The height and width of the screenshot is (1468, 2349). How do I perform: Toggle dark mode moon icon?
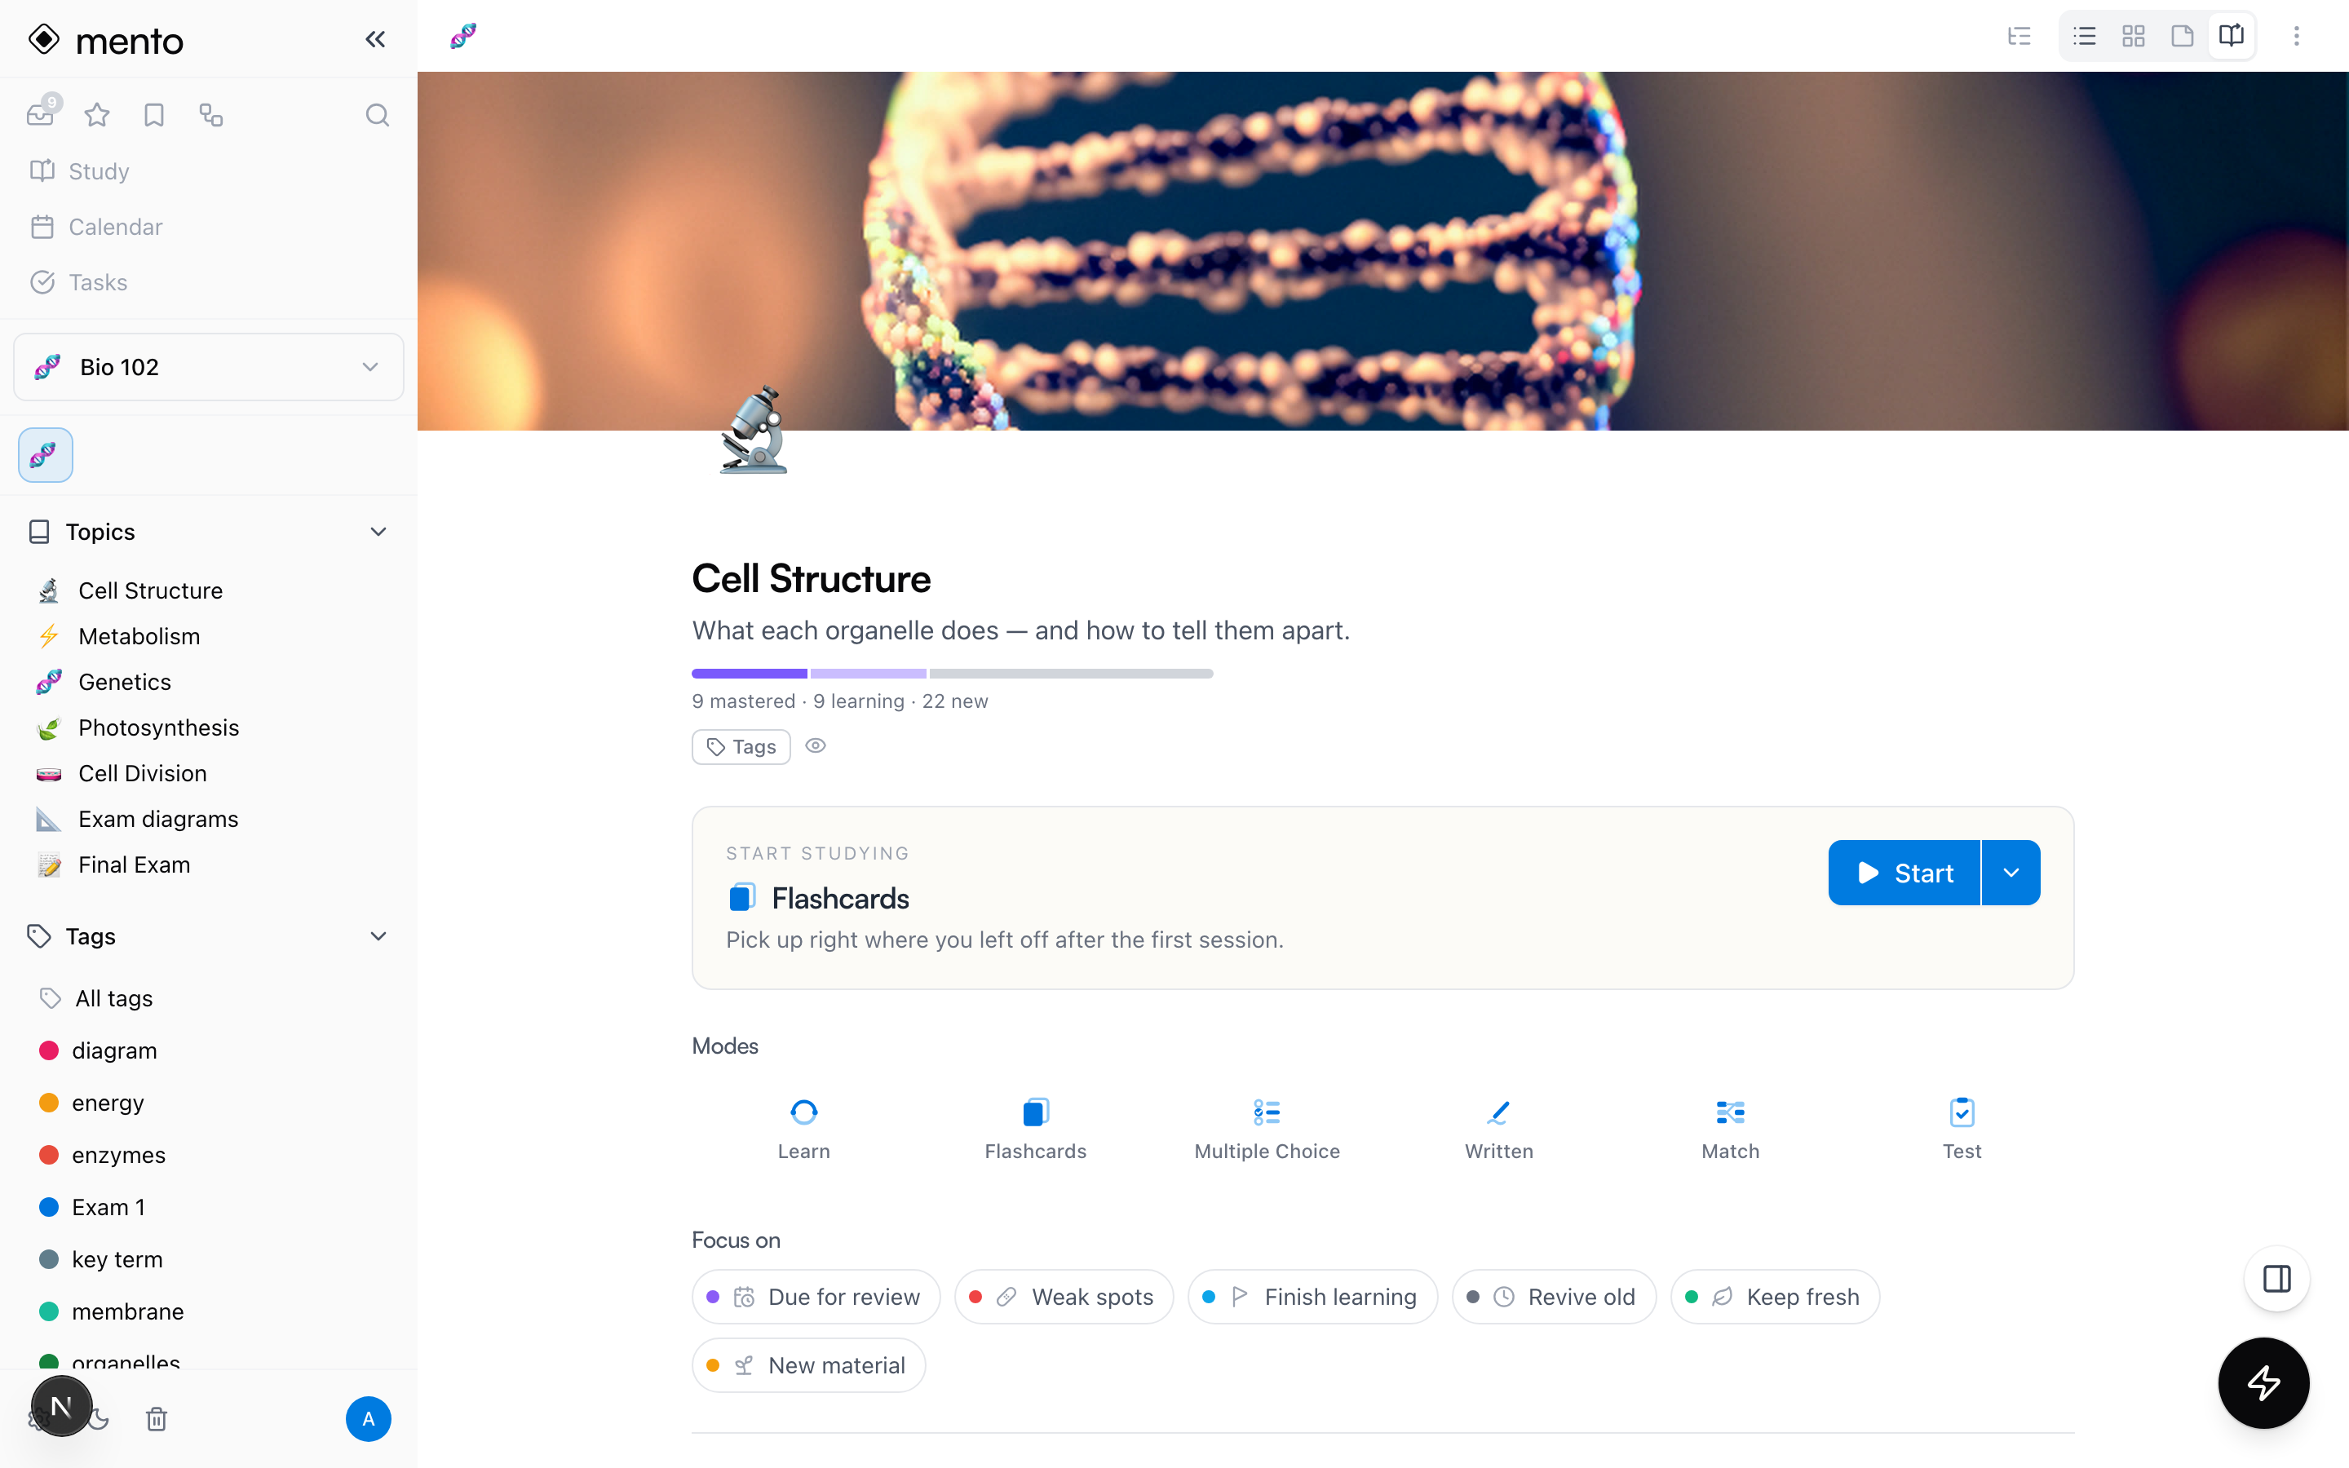tap(101, 1419)
